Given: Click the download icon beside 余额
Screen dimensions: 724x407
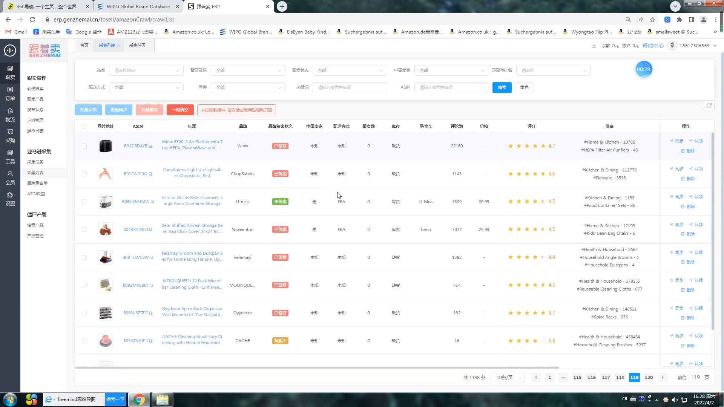Looking at the screenshot, I should pyautogui.click(x=594, y=46).
